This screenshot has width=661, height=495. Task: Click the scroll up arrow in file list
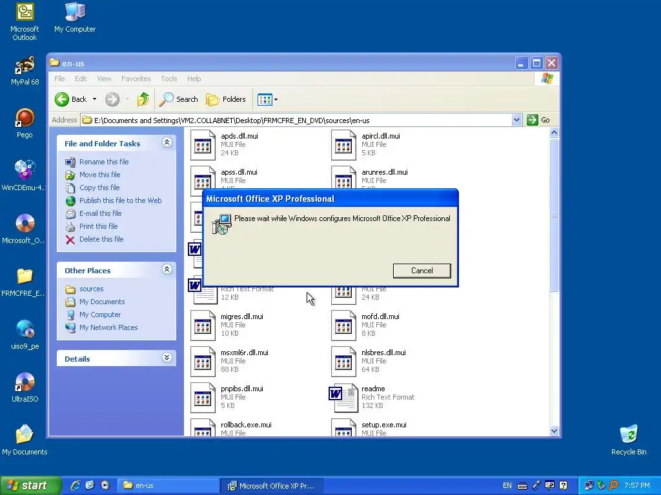click(x=554, y=133)
